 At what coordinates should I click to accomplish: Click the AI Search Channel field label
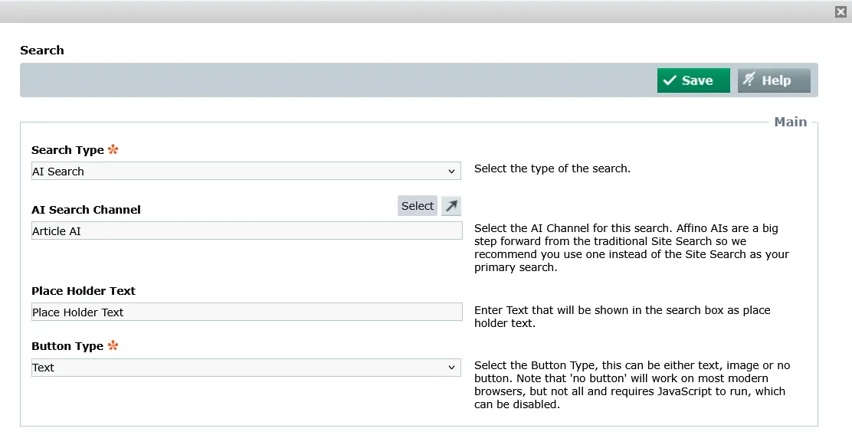[86, 210]
